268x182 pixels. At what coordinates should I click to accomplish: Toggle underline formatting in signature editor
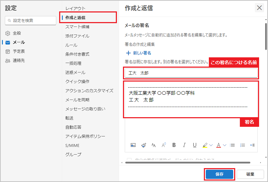(x=195, y=145)
